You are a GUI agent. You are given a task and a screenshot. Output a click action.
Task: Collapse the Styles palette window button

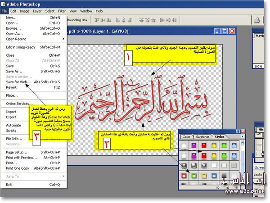238,131
